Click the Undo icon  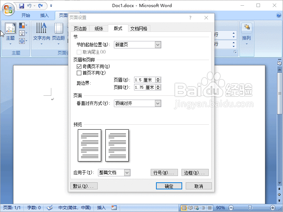tap(29, 6)
